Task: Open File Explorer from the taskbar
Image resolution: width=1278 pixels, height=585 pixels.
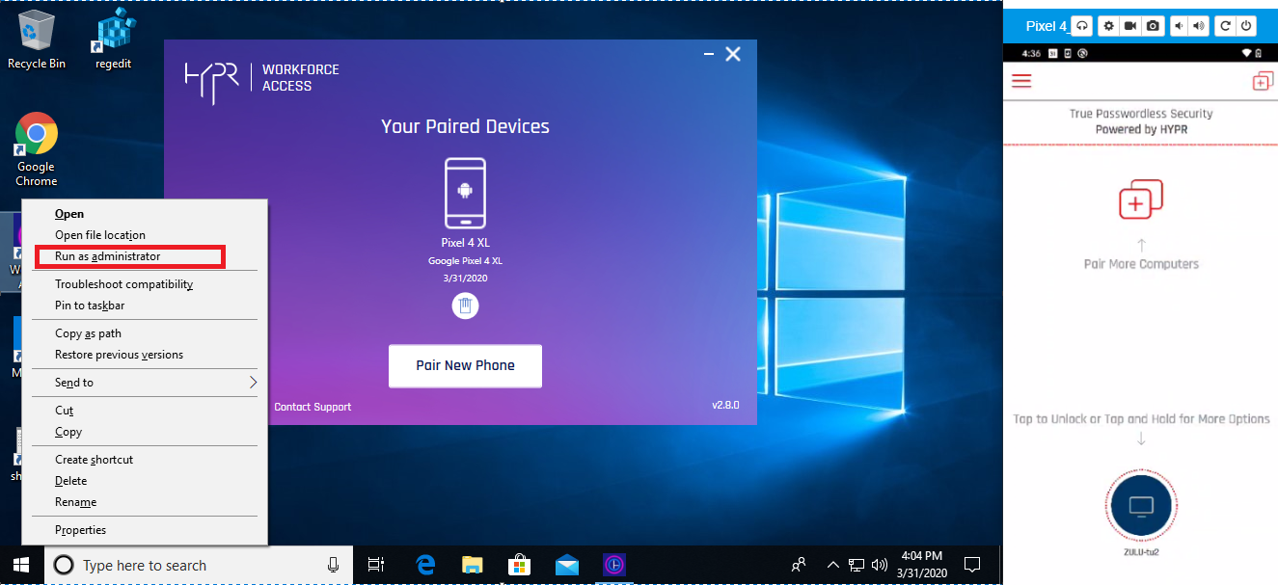Action: 472,565
